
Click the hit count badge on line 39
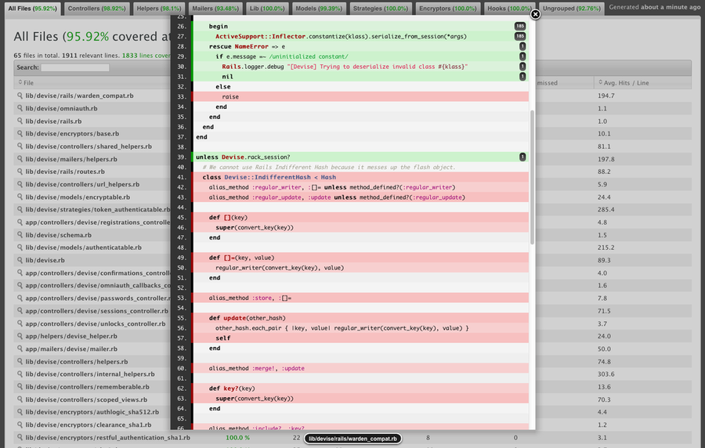click(x=522, y=157)
